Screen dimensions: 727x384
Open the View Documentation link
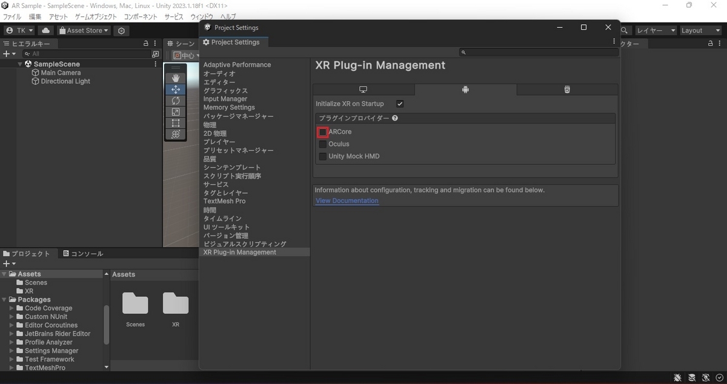click(347, 200)
